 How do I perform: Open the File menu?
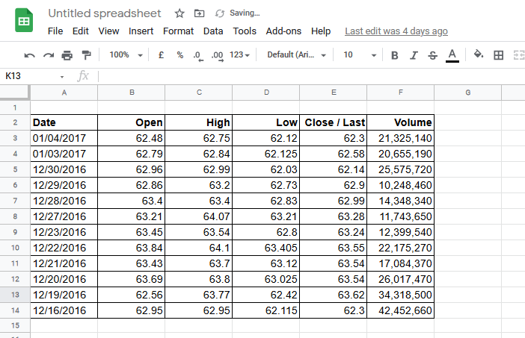coord(55,31)
